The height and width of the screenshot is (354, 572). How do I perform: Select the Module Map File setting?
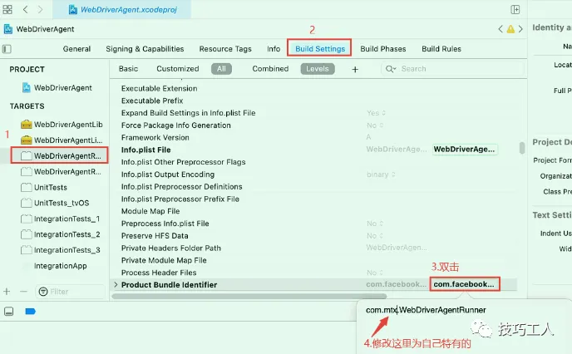(150, 211)
